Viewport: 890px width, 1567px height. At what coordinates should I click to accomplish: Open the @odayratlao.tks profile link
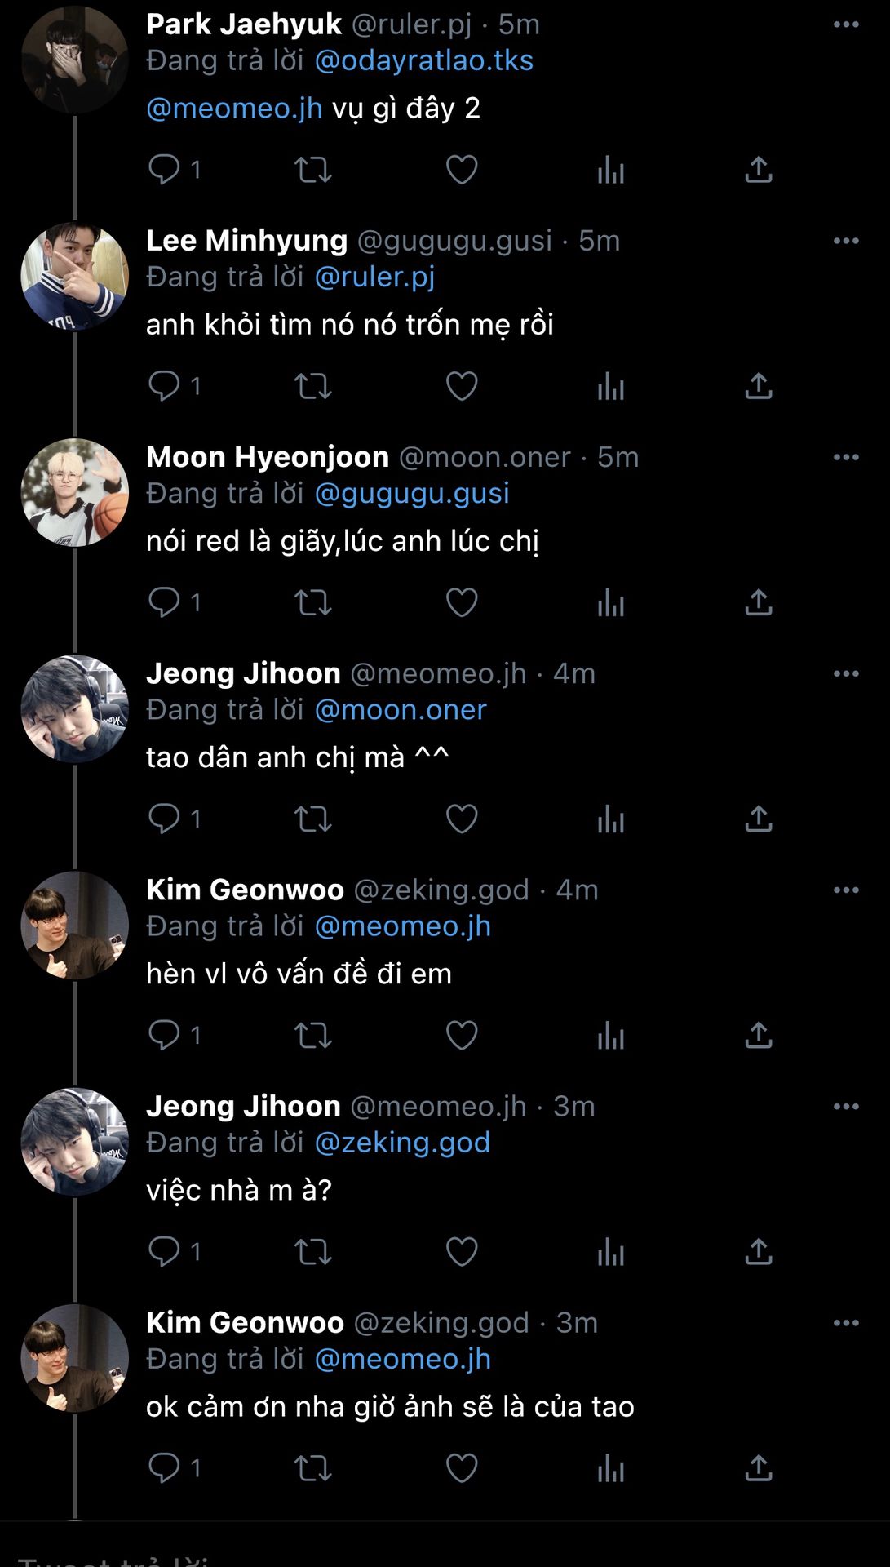[423, 60]
